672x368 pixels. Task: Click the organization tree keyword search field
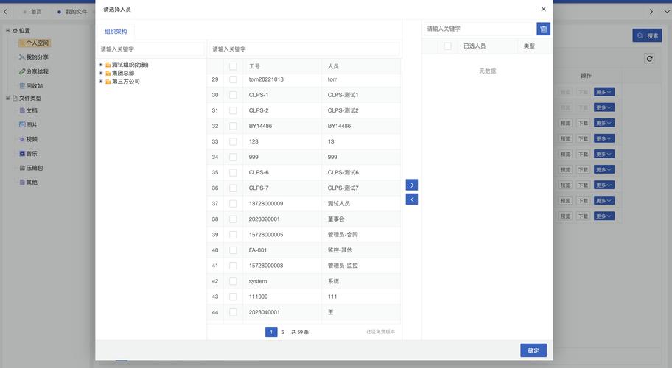[151, 49]
